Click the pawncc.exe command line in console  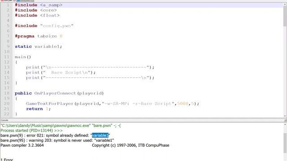61,126
